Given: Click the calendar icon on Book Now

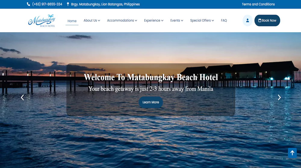Looking at the screenshot, I should [260, 20].
